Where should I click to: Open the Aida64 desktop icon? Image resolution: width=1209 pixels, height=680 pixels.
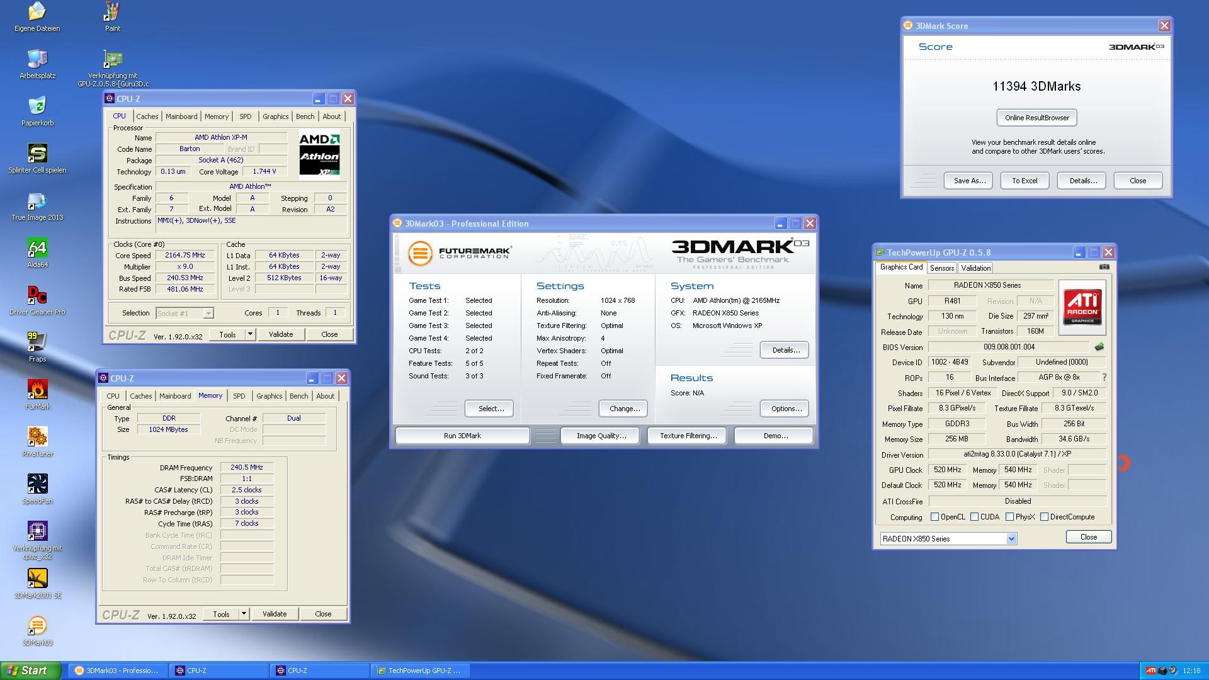37,249
